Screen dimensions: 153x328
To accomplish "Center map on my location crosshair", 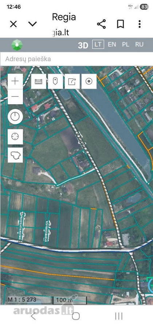I will click(15, 137).
